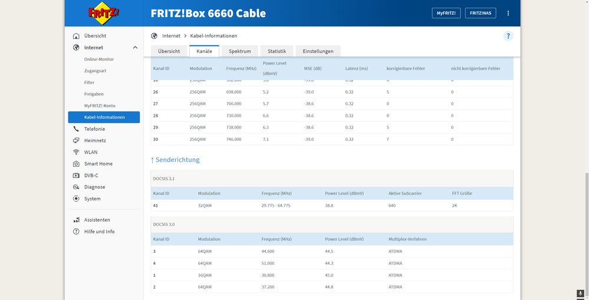The width and height of the screenshot is (589, 300).
Task: Click frequency 51.000 of upstream channel 4
Action: coord(268,263)
